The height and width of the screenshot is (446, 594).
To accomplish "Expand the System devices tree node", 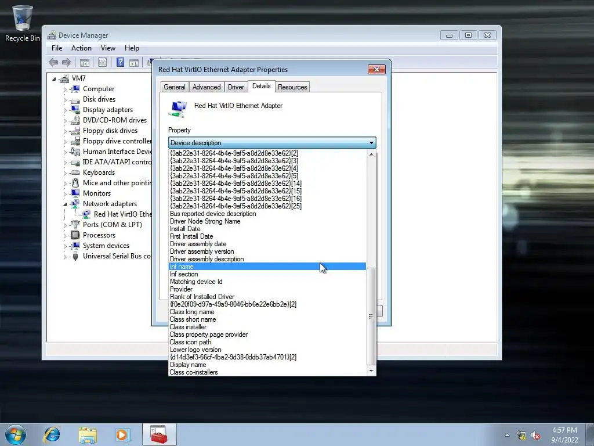I will click(65, 246).
